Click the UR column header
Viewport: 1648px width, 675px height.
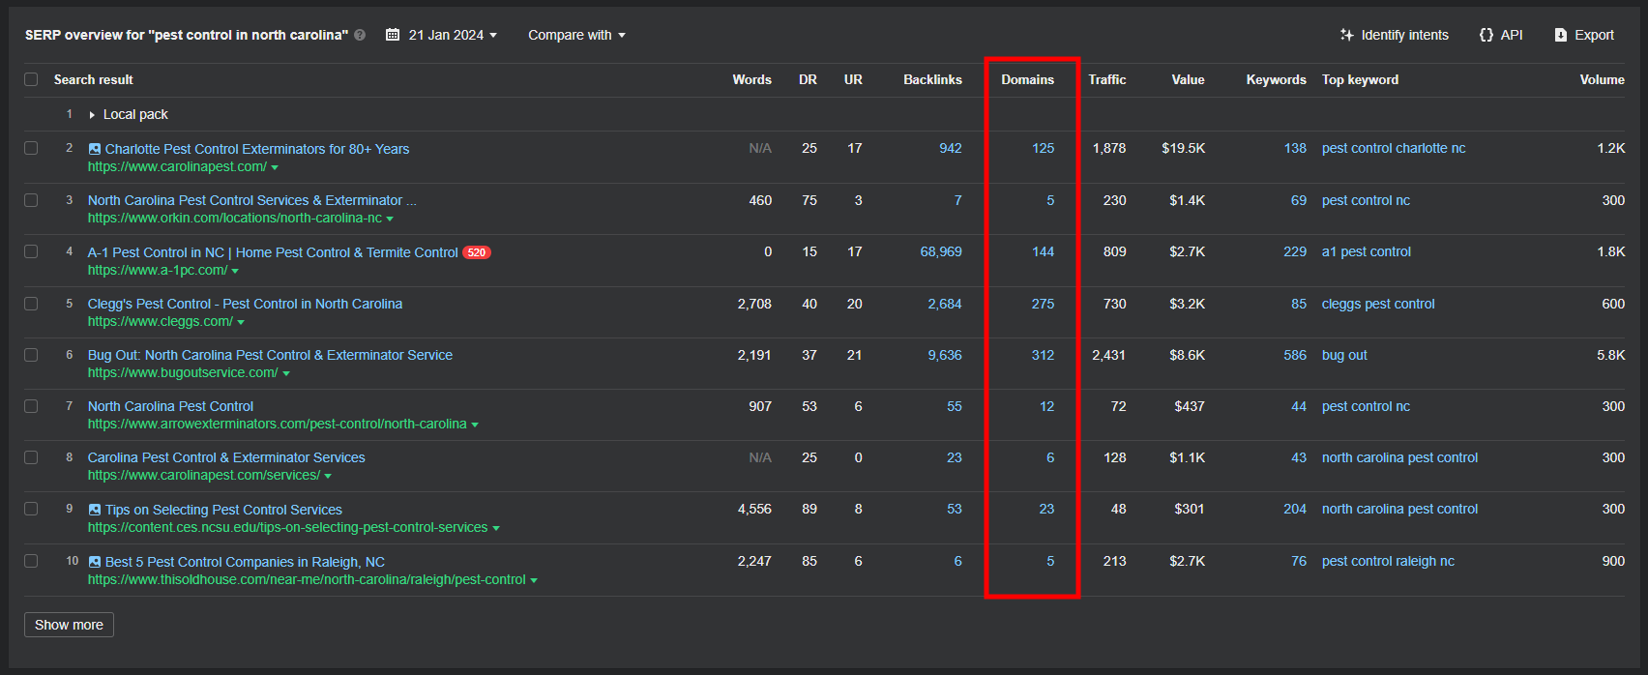click(853, 79)
